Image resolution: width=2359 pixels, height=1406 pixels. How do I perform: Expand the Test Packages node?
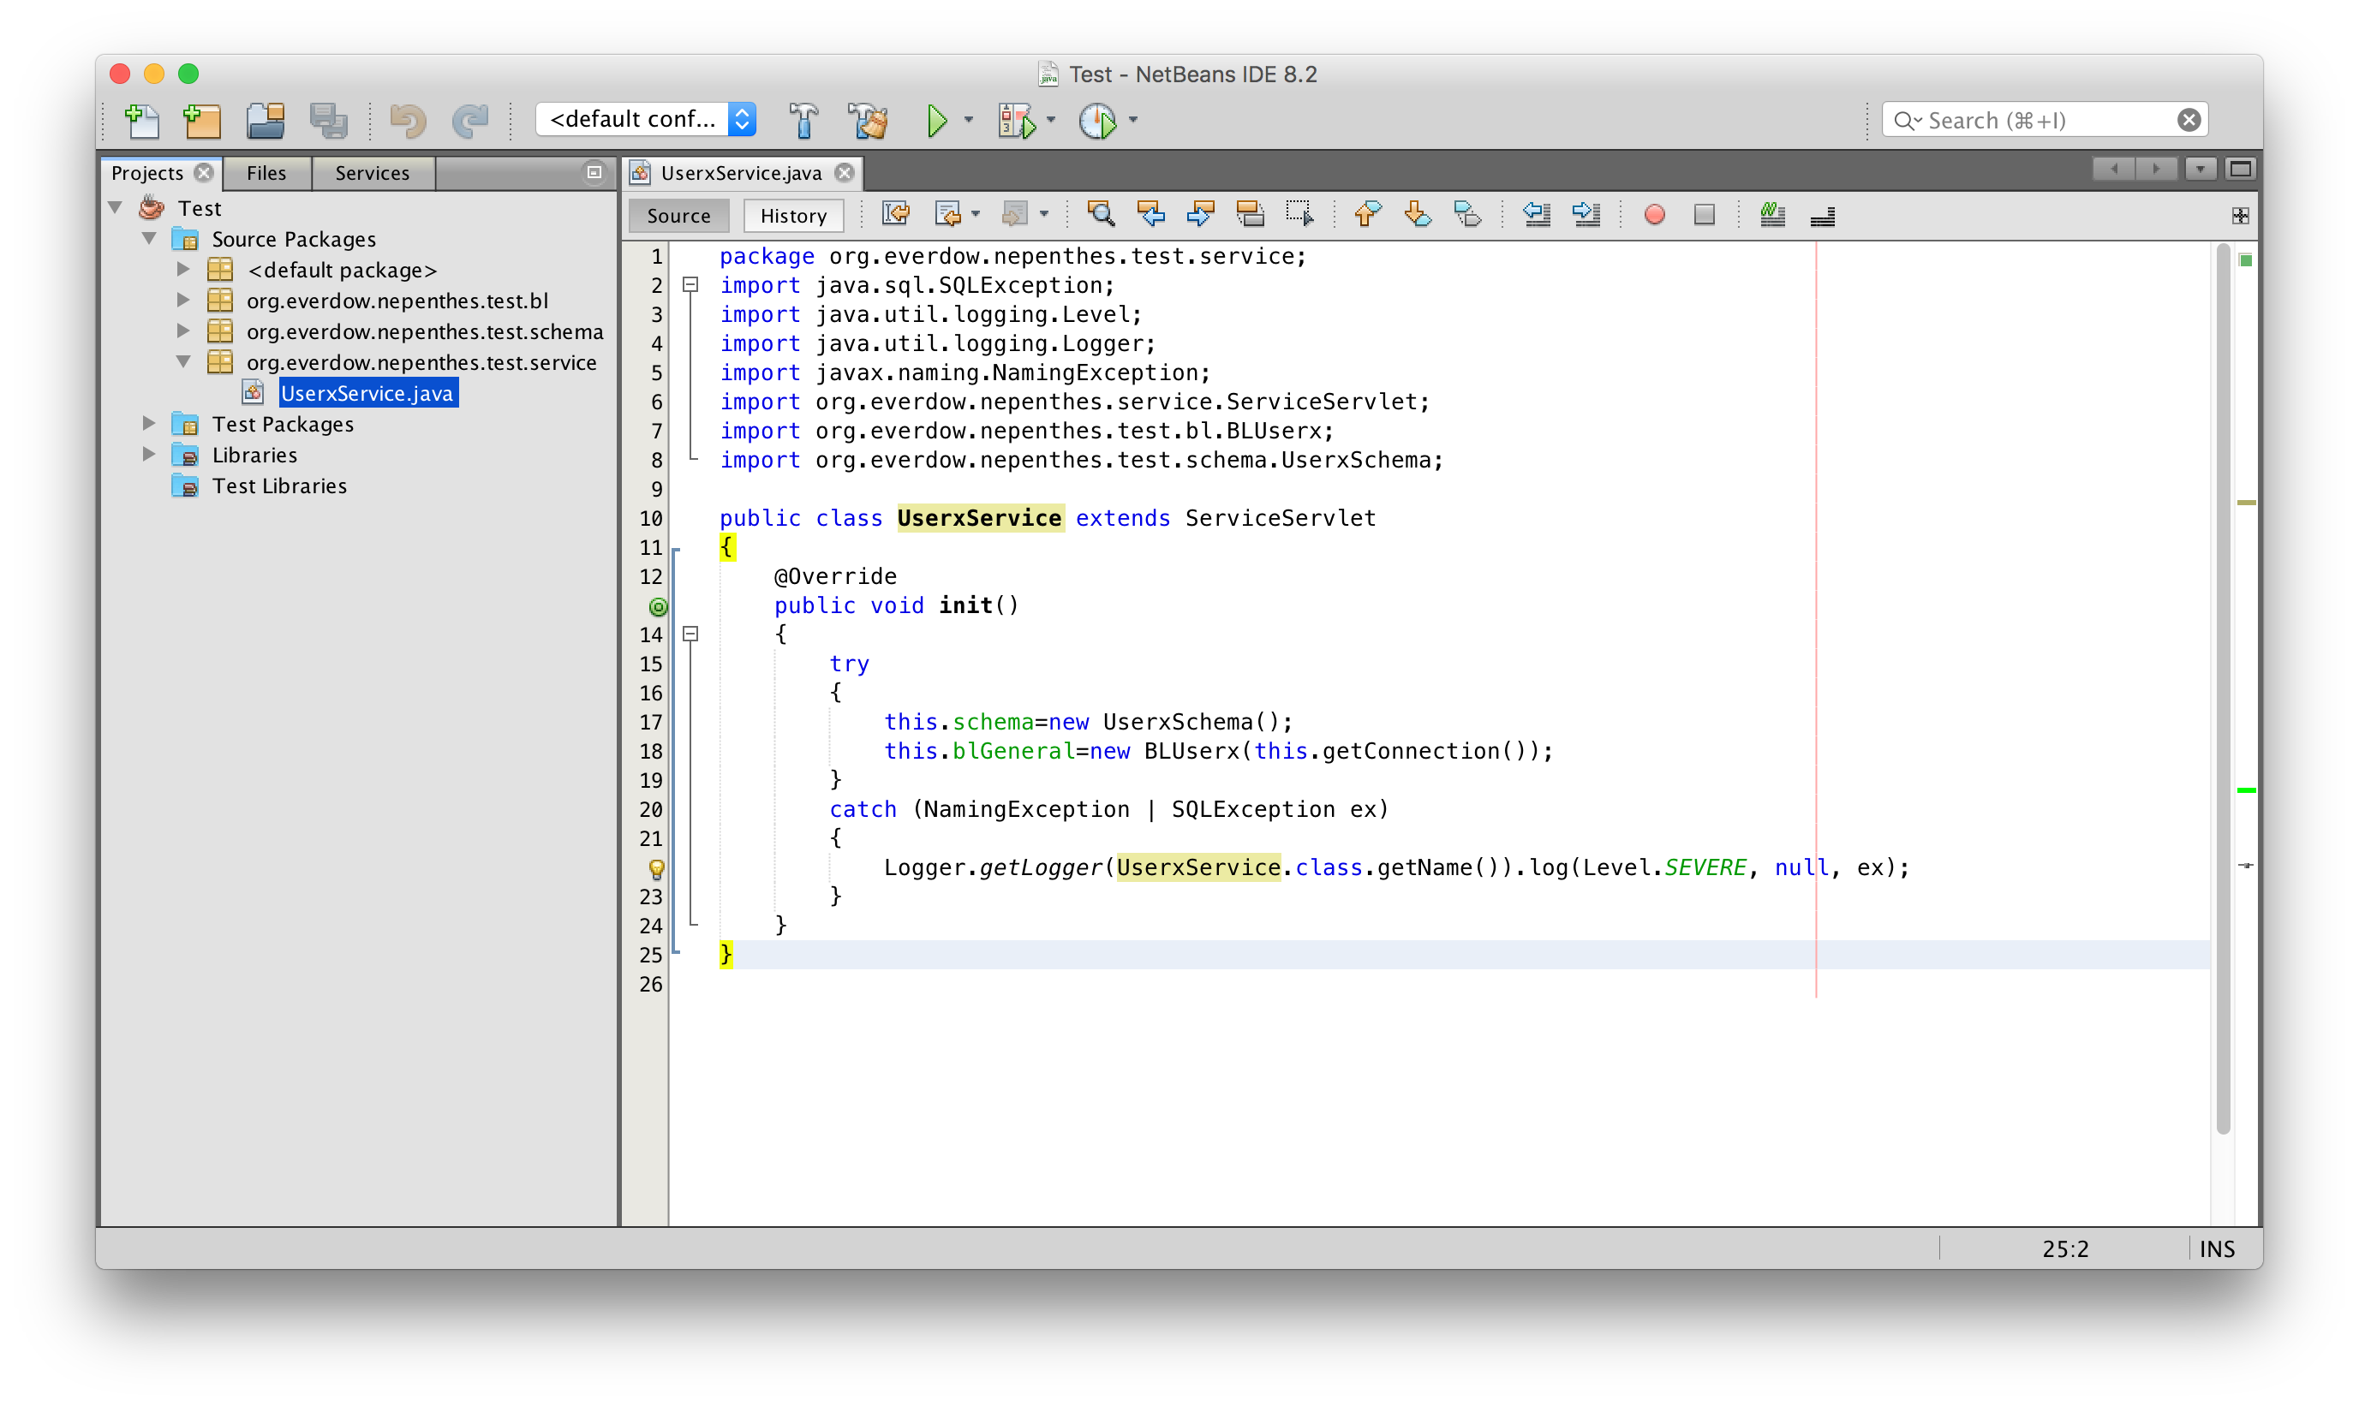click(150, 422)
